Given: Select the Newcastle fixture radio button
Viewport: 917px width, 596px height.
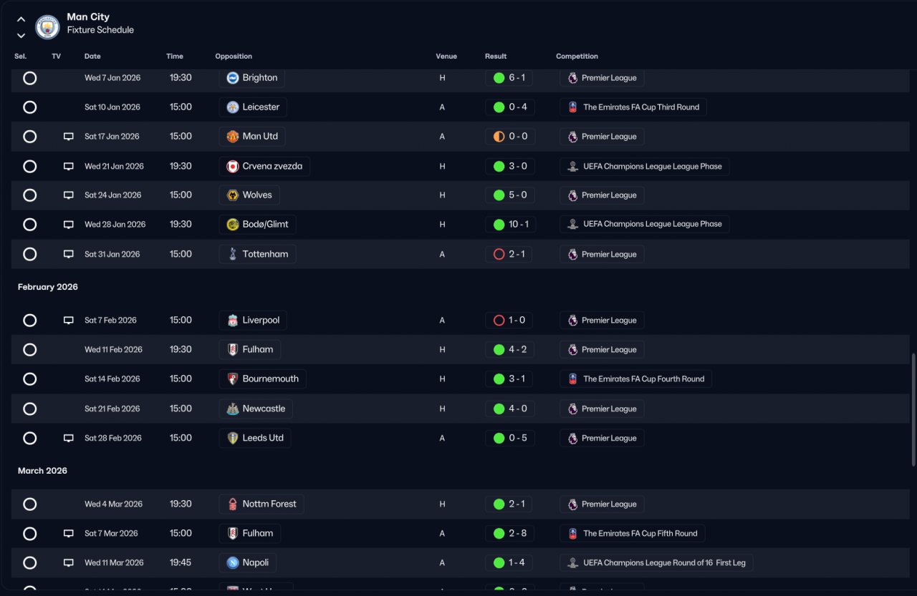Looking at the screenshot, I should [x=29, y=409].
